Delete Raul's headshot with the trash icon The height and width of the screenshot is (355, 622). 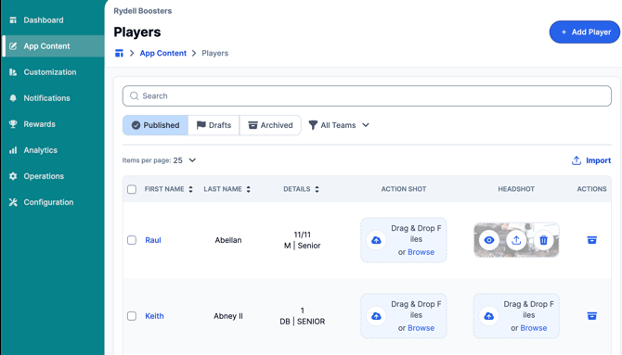pos(543,240)
